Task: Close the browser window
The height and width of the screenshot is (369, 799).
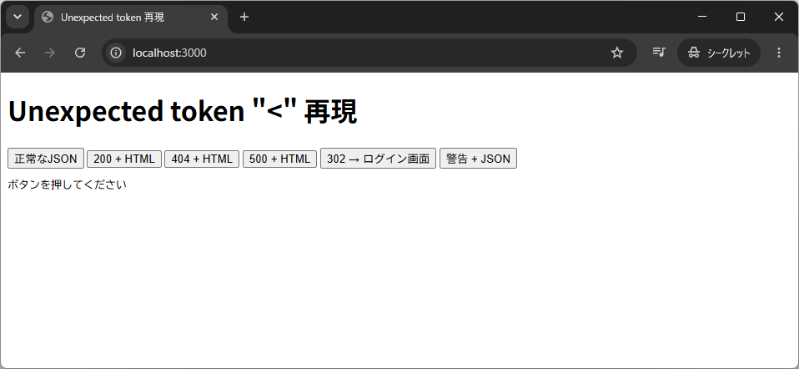Action: pos(779,17)
